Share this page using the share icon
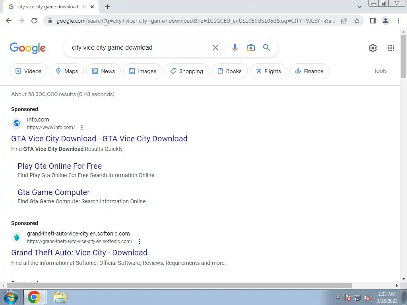 point(344,21)
